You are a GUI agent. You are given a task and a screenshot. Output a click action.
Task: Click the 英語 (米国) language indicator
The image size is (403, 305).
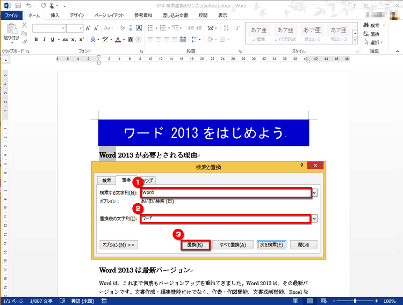click(x=83, y=301)
